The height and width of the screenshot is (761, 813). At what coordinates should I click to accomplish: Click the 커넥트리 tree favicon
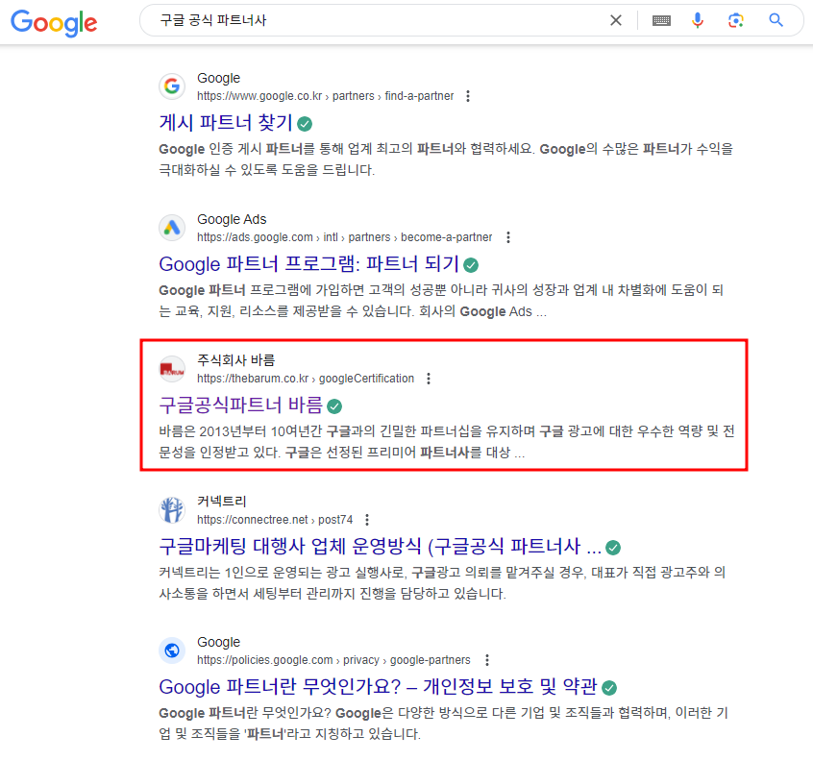coord(172,509)
